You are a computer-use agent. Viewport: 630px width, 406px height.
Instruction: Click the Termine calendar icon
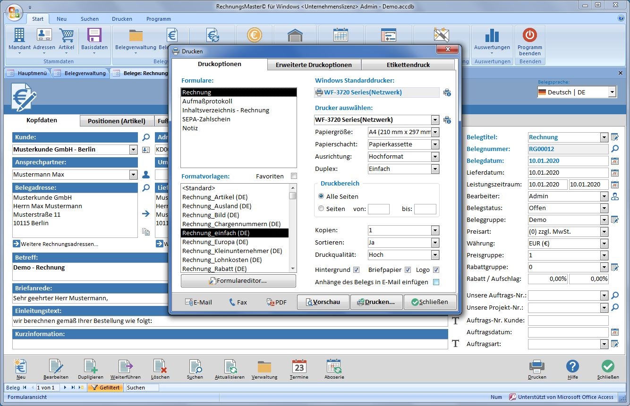tap(299, 367)
